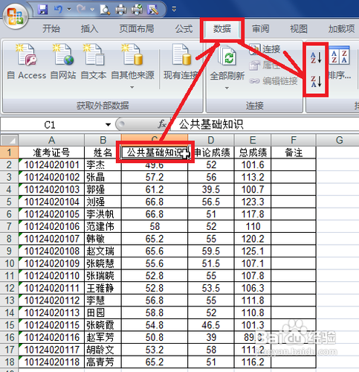The width and height of the screenshot is (359, 372).
Task: Switch to the 开始 tab
Action: [x=51, y=28]
